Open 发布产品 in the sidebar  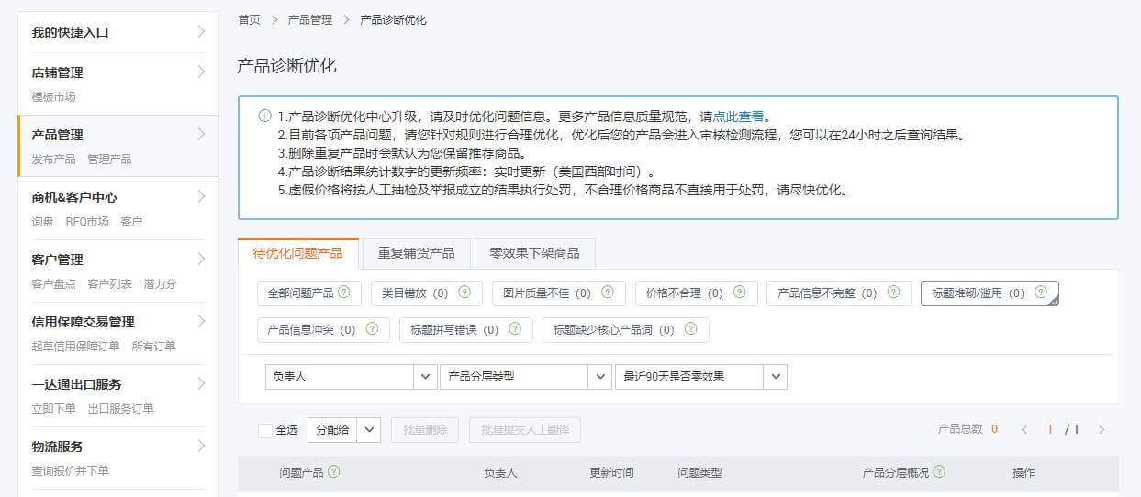(x=53, y=159)
